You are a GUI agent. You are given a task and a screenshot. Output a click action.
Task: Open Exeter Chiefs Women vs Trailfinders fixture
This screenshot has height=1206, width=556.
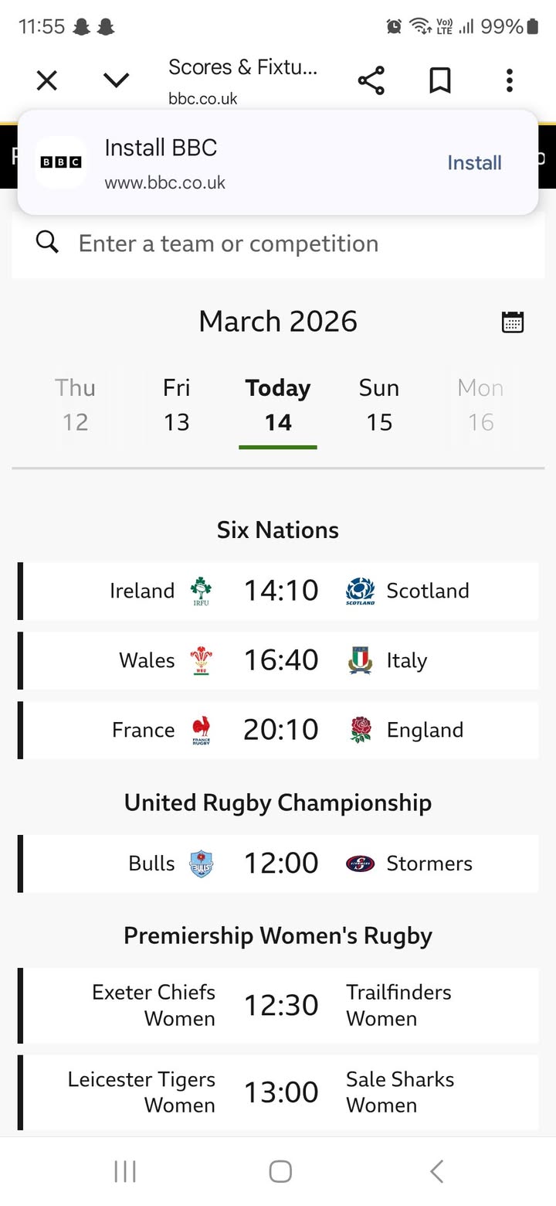click(280, 1005)
